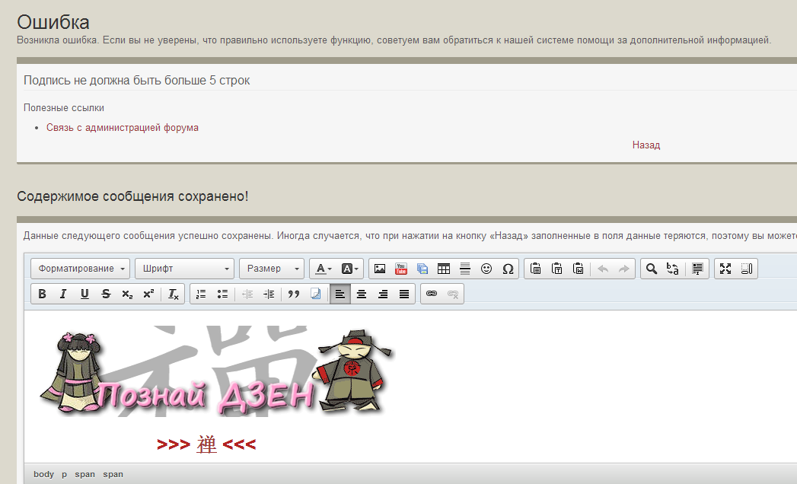Select last span in element path
The height and width of the screenshot is (484, 797).
[x=113, y=474]
